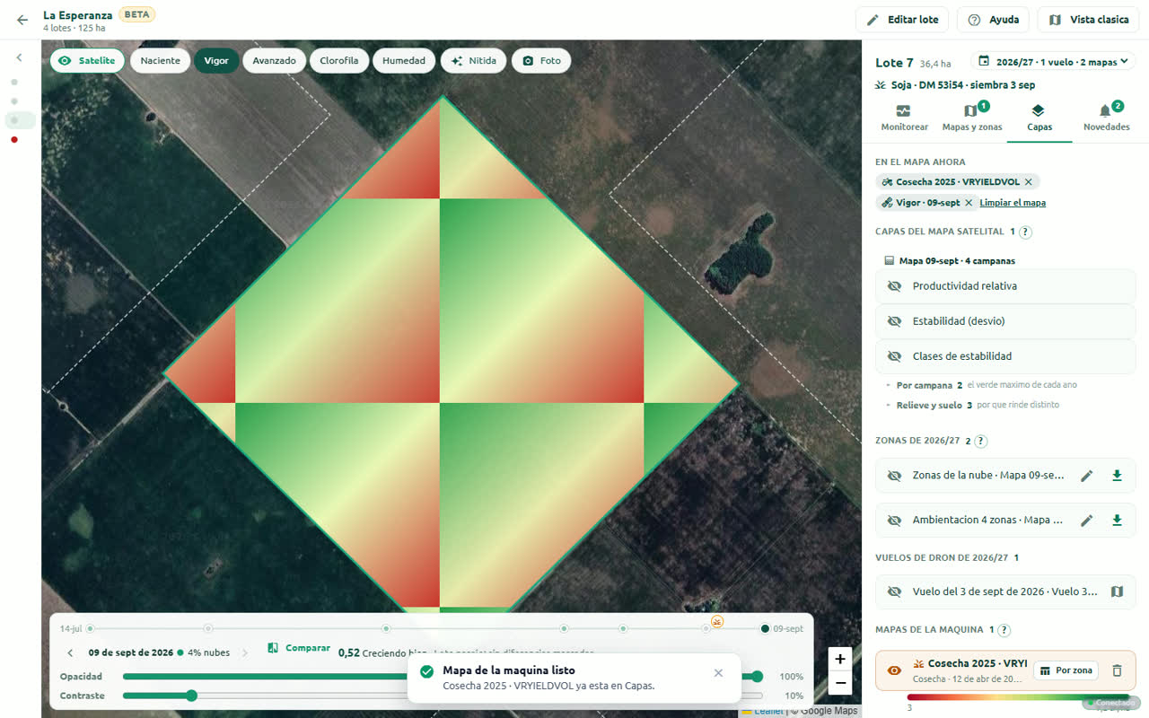
Task: Switch to the Monitorear tab
Action: [x=904, y=118]
